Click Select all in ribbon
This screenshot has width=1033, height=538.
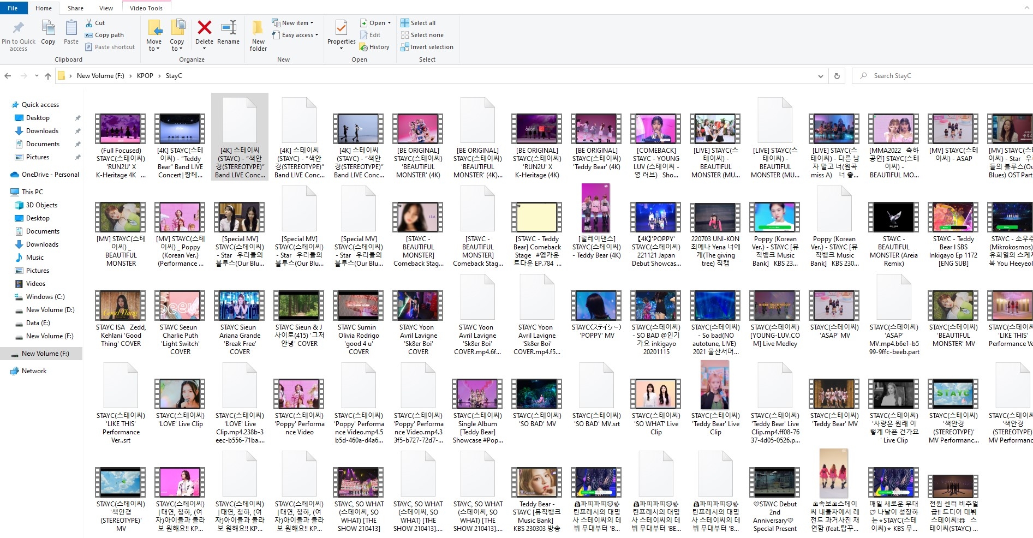click(418, 23)
